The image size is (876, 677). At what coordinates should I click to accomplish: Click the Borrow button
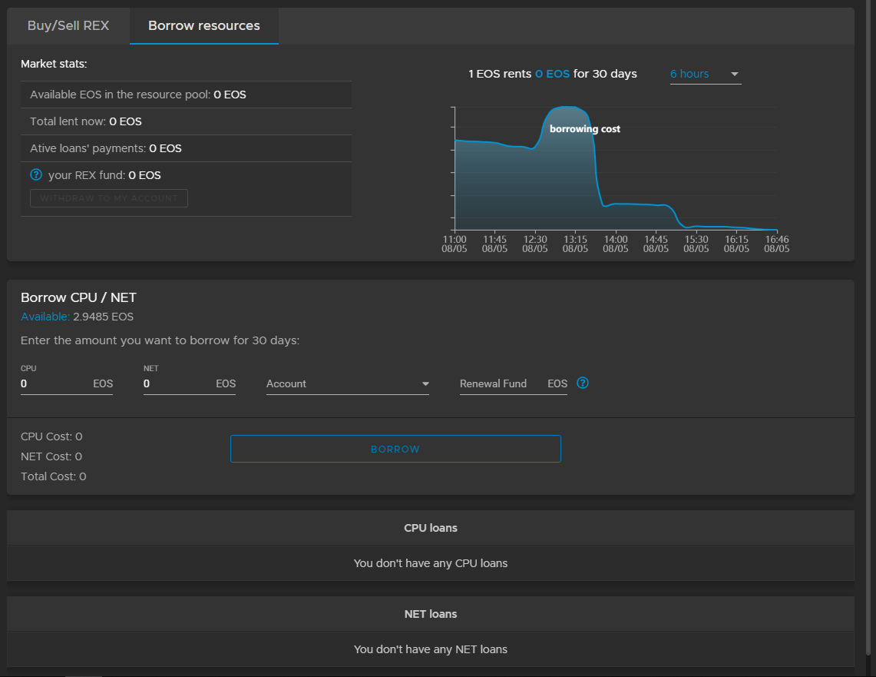coord(395,449)
